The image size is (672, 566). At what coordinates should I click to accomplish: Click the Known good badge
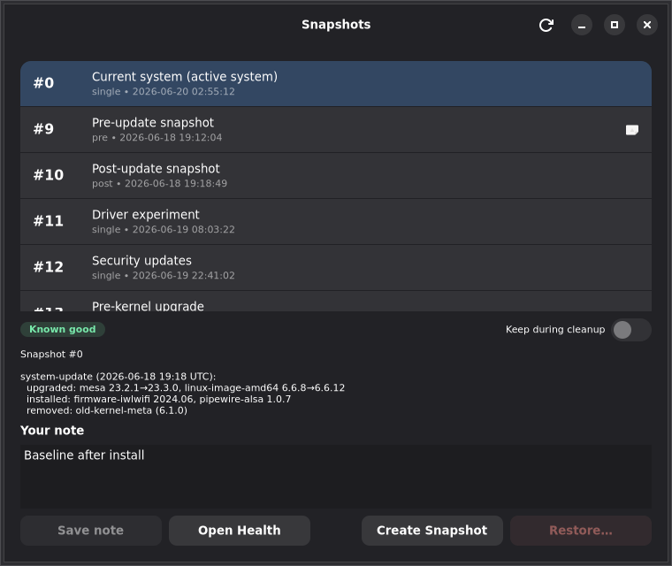[63, 329]
